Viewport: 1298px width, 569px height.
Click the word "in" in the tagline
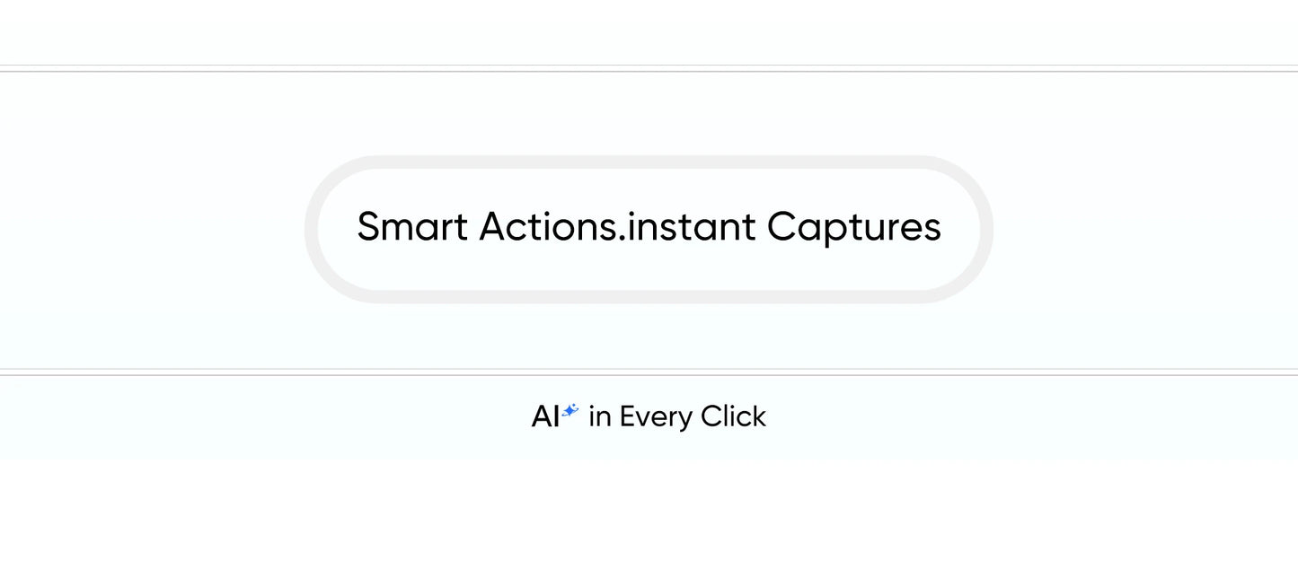coord(599,417)
